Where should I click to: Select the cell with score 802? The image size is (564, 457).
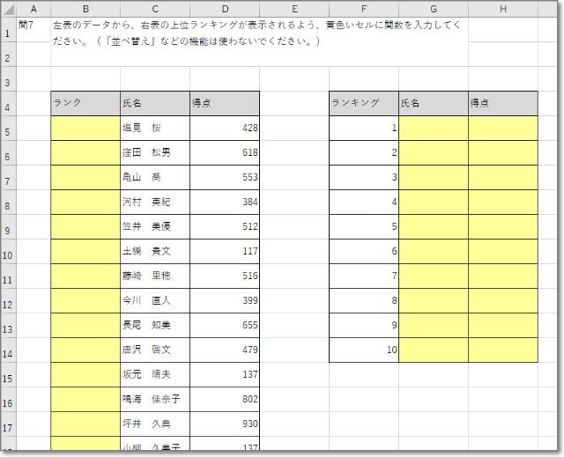coord(225,399)
